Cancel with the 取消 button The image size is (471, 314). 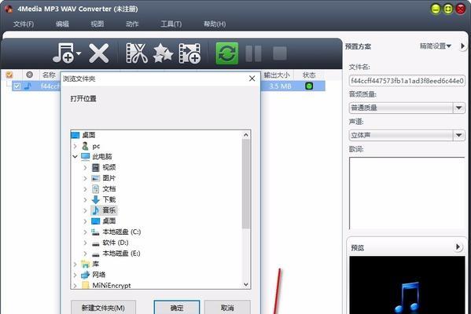[227, 308]
